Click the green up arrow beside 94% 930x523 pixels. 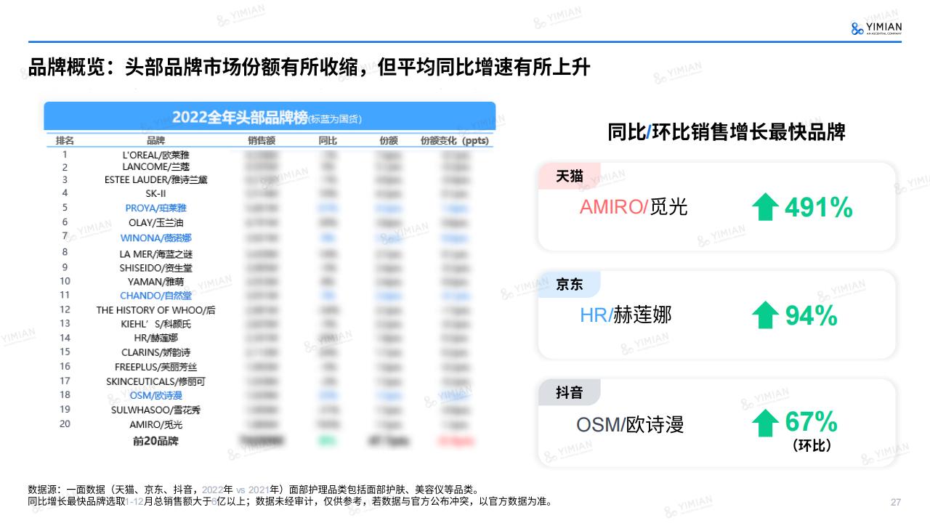pos(765,316)
